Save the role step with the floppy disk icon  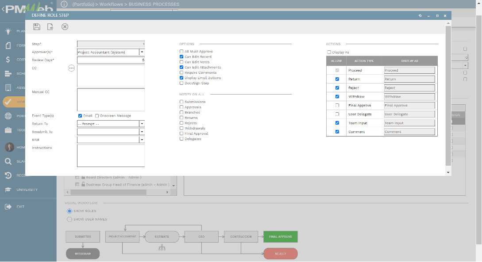click(x=37, y=27)
